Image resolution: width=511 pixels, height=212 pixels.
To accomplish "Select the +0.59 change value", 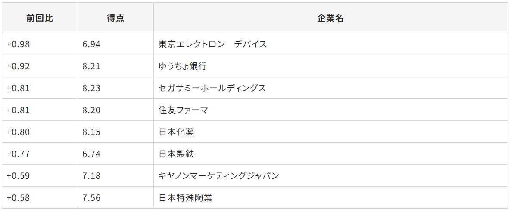I will click(18, 176).
